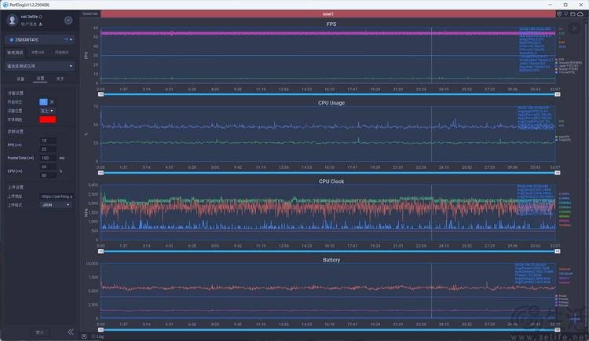Open the select test app dropdown

tap(40, 66)
